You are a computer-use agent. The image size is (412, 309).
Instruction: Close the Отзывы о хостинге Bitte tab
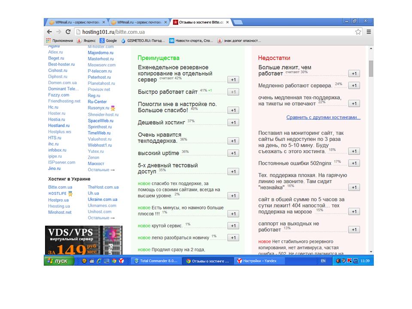click(227, 22)
